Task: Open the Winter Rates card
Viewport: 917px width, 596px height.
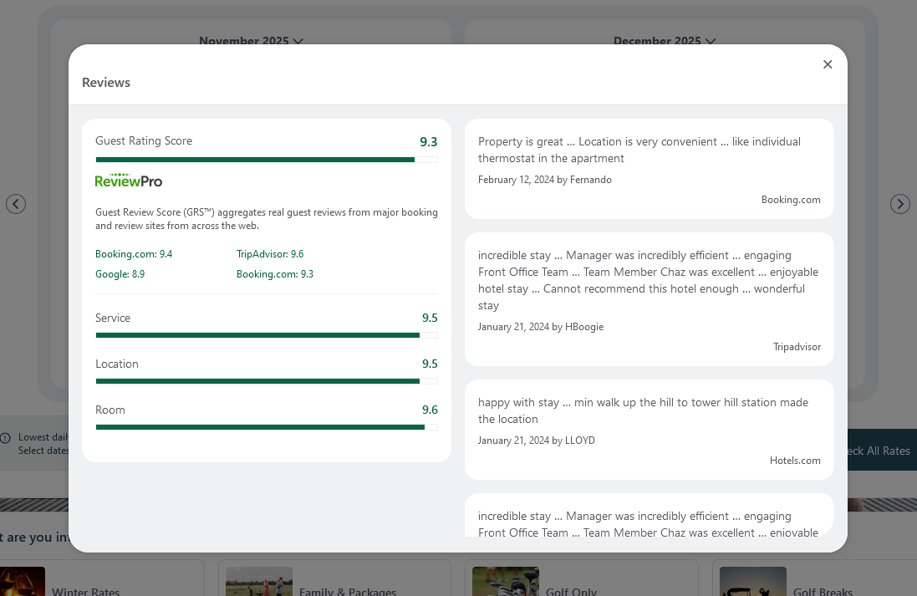Action: pyautogui.click(x=102, y=579)
